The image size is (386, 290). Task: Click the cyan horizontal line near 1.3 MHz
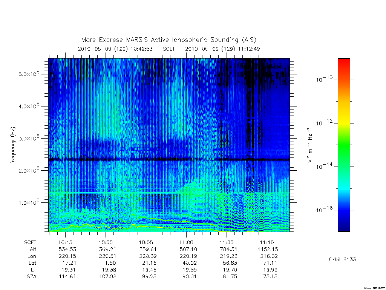click(x=169, y=193)
